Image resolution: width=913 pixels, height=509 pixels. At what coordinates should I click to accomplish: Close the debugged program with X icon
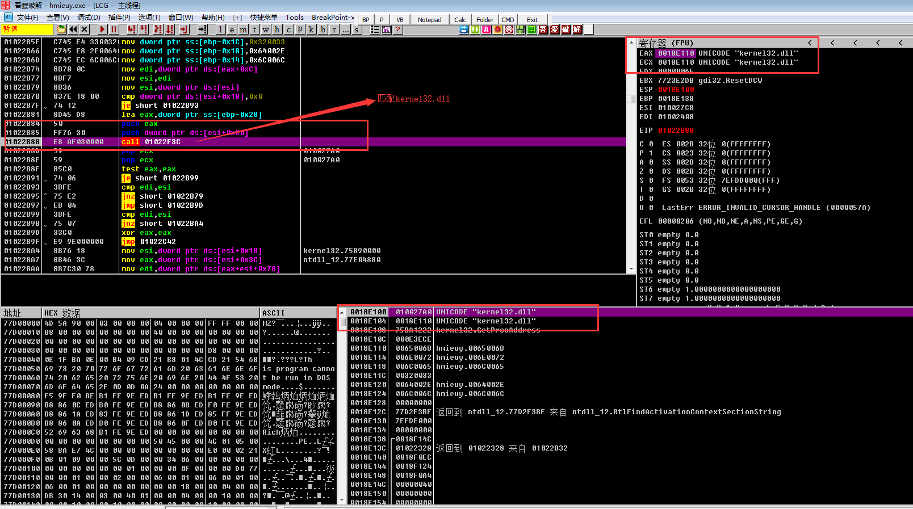click(85, 30)
